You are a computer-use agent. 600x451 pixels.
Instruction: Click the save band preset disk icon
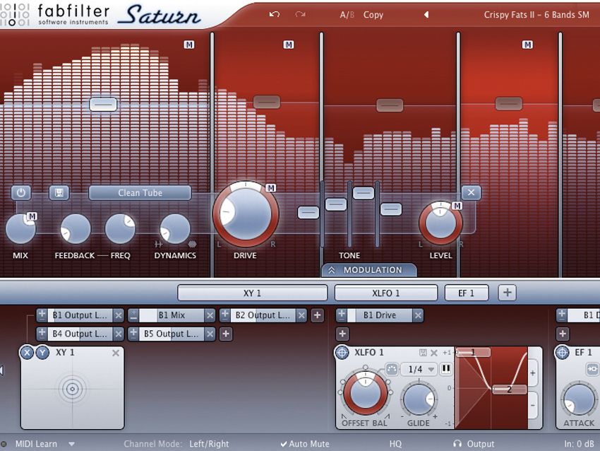point(59,193)
